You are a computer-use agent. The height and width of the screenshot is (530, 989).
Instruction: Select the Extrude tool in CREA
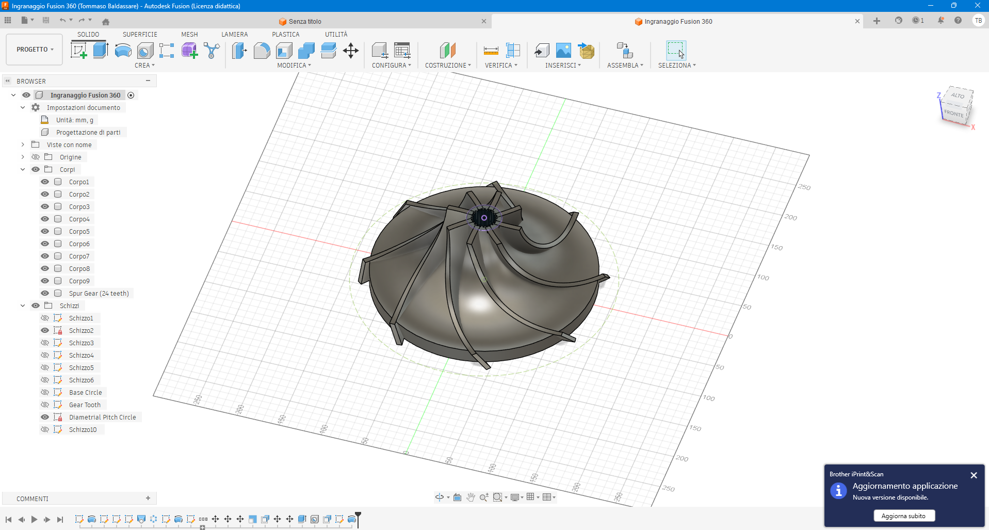[100, 50]
